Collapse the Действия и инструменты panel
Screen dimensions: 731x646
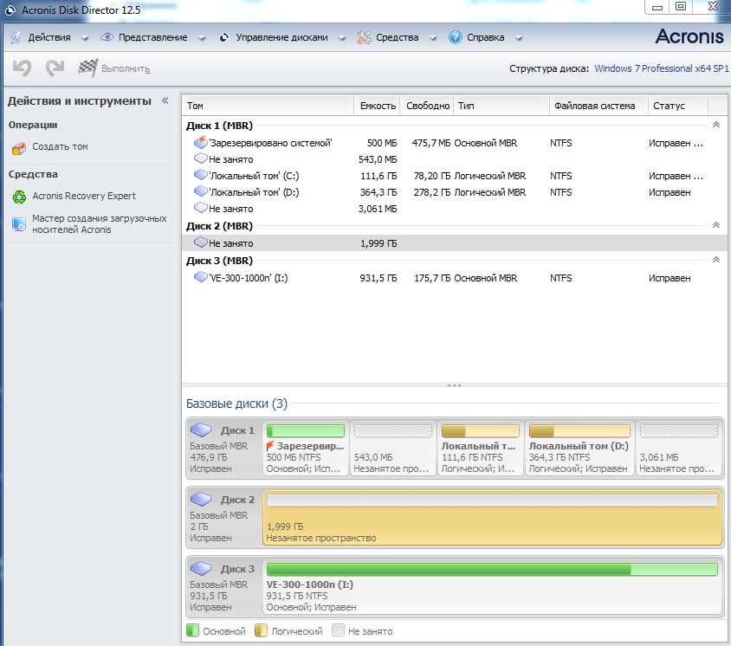(165, 101)
